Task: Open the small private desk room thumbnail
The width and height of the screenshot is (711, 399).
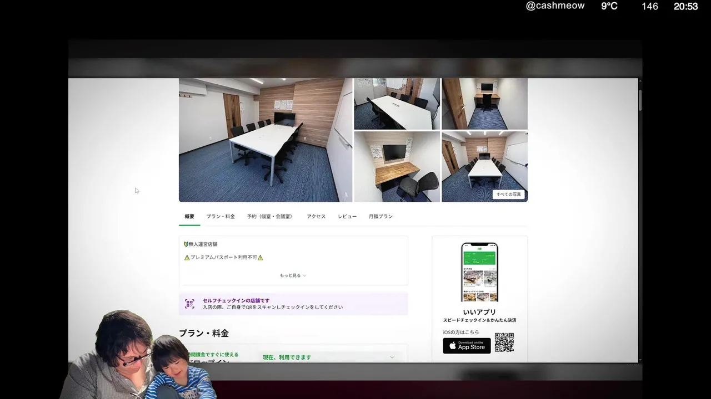Action: [484, 104]
